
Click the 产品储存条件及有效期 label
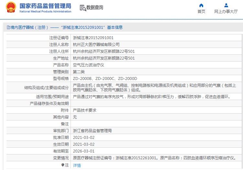[x=49, y=104]
